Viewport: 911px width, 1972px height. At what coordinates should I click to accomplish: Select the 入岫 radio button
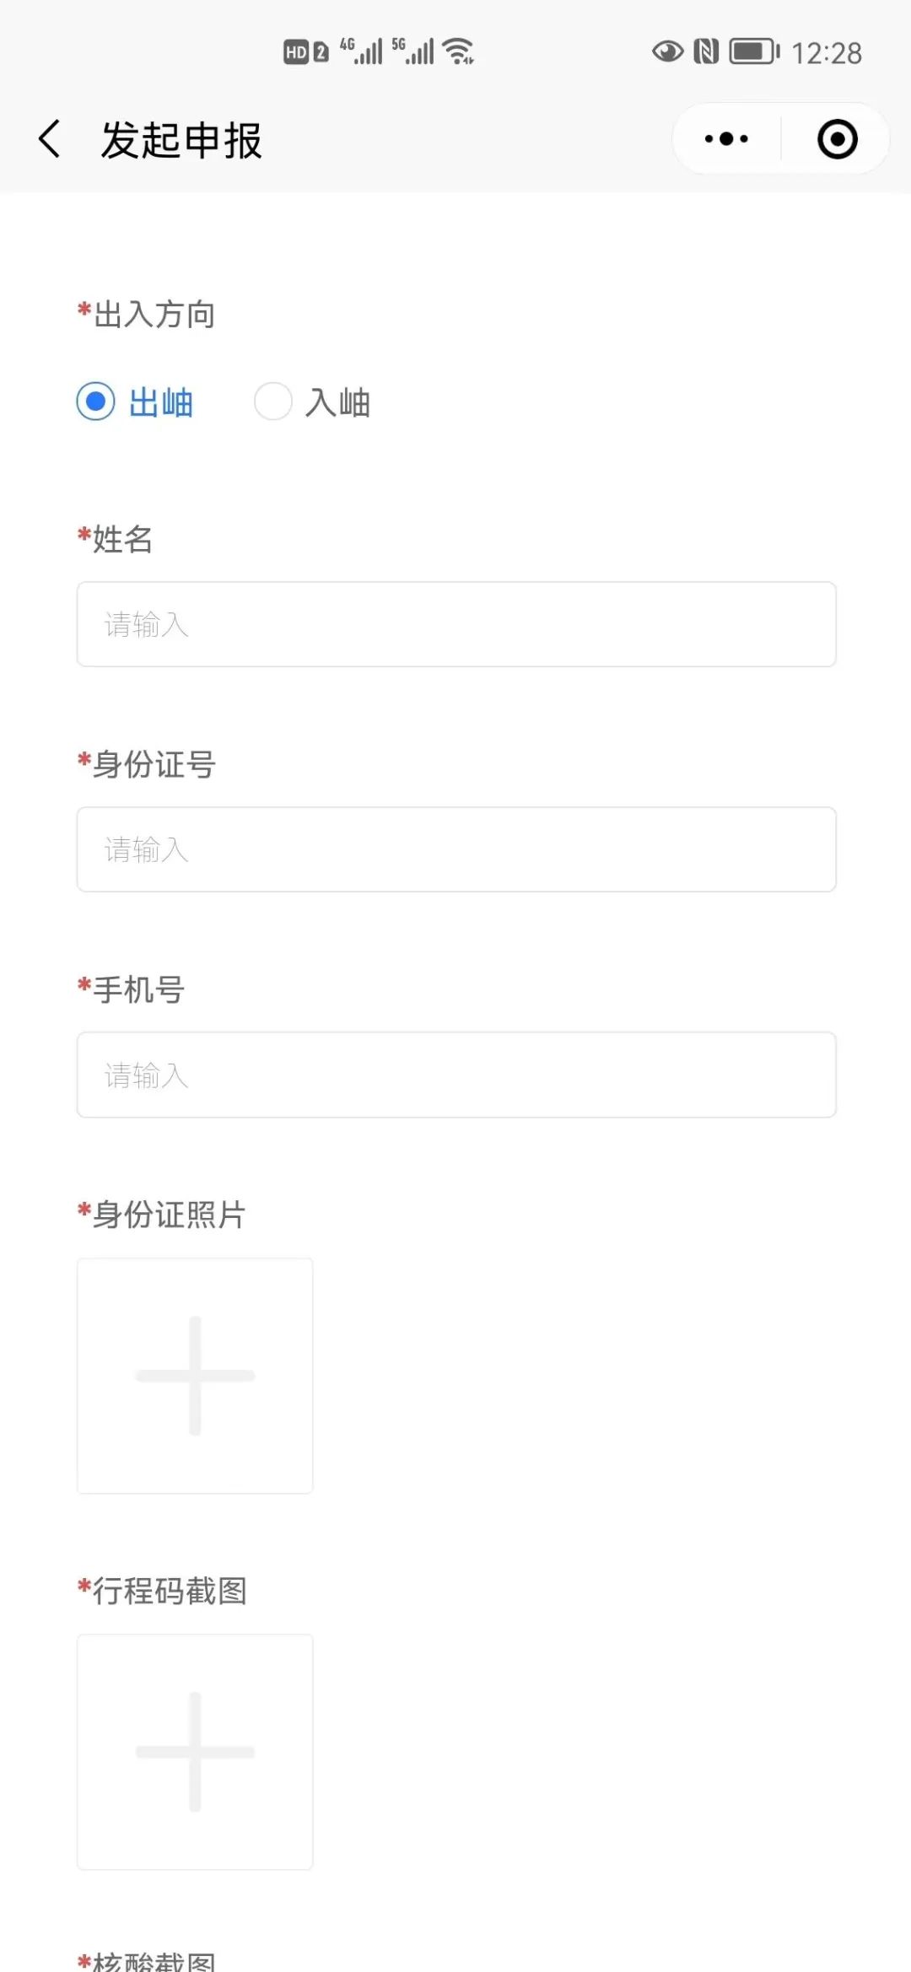(x=273, y=401)
